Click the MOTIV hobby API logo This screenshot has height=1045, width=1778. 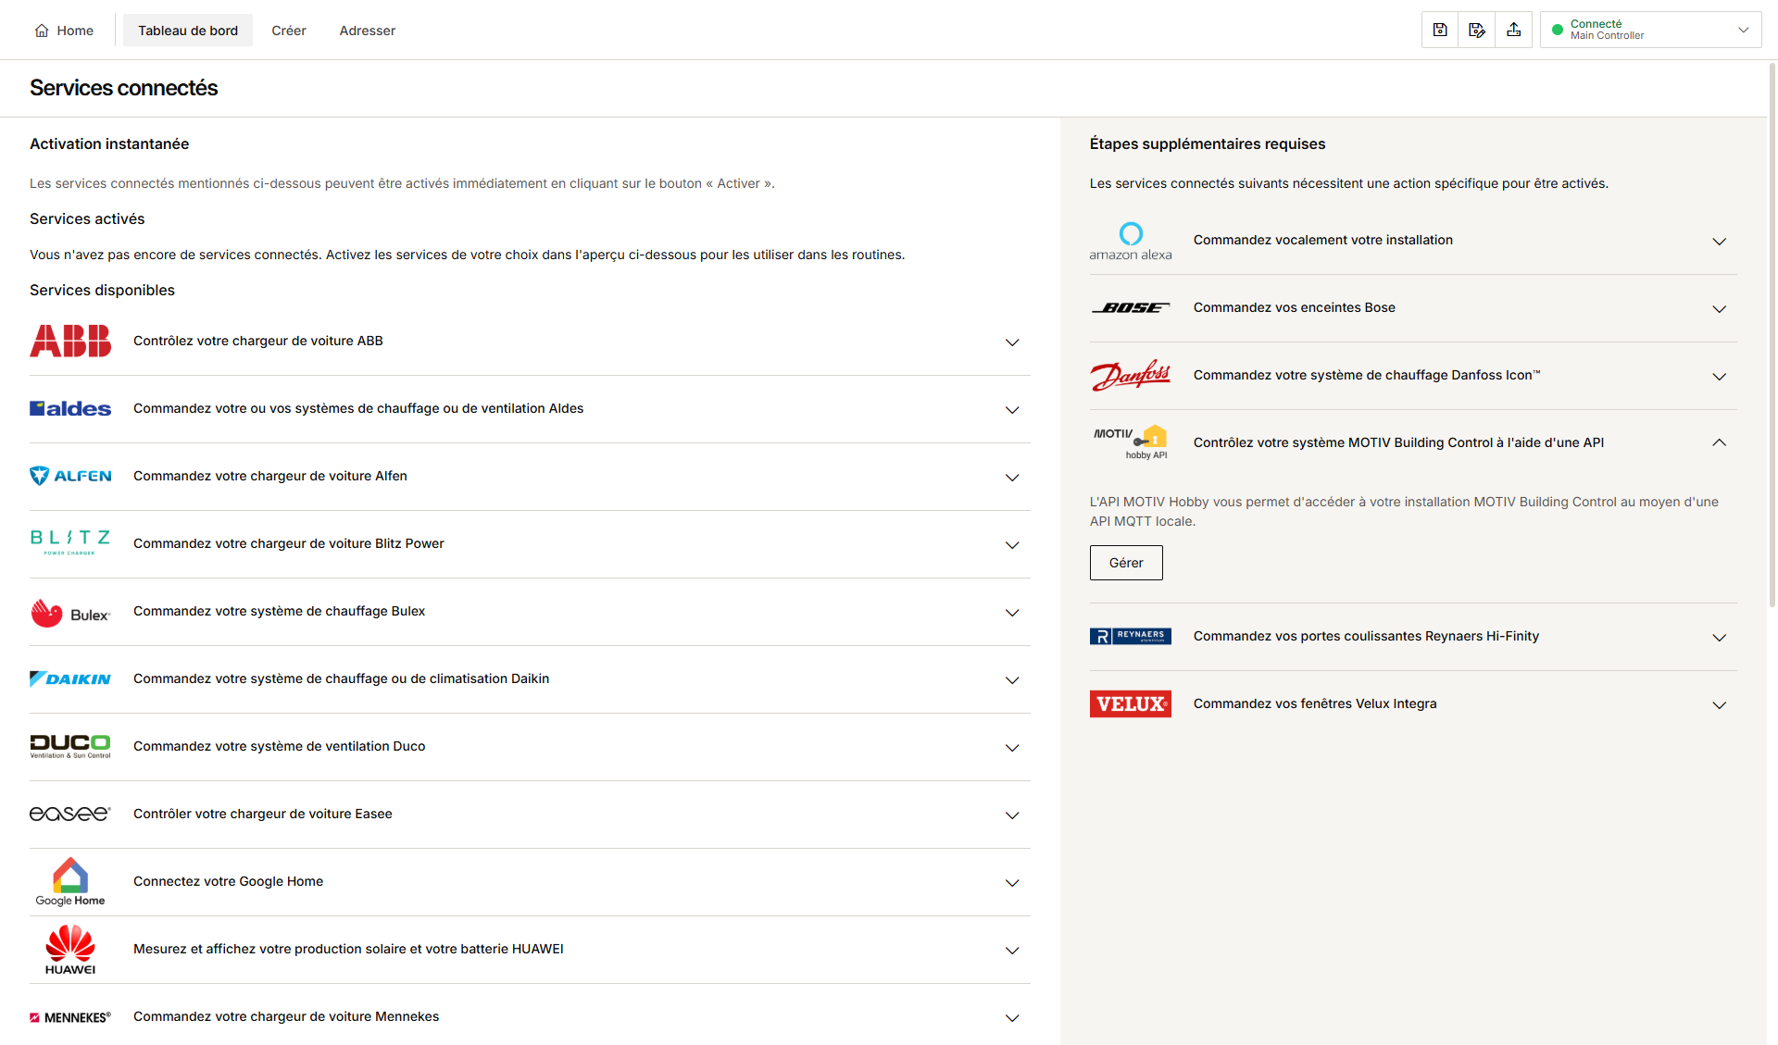(x=1131, y=442)
